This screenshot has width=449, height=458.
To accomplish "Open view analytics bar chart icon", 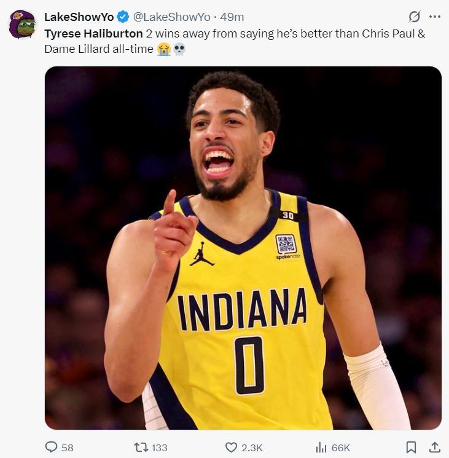I will [x=321, y=448].
